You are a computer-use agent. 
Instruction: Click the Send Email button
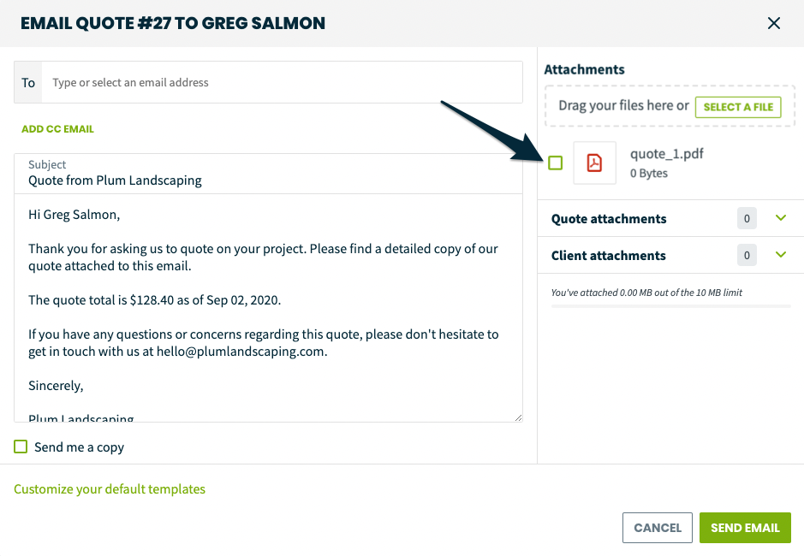[745, 528]
